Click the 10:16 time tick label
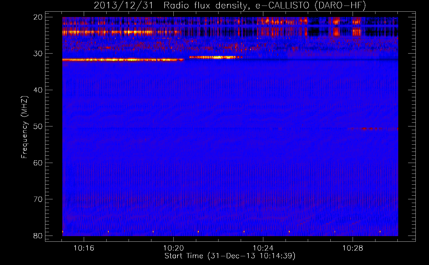The width and height of the screenshot is (429, 265). coord(84,248)
